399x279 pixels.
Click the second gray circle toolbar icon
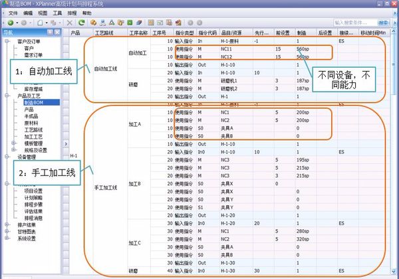[199, 23]
